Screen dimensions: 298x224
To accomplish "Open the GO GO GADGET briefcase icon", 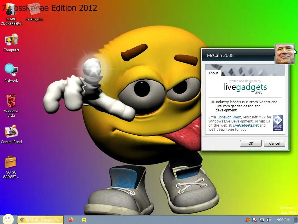I will click(x=11, y=167).
